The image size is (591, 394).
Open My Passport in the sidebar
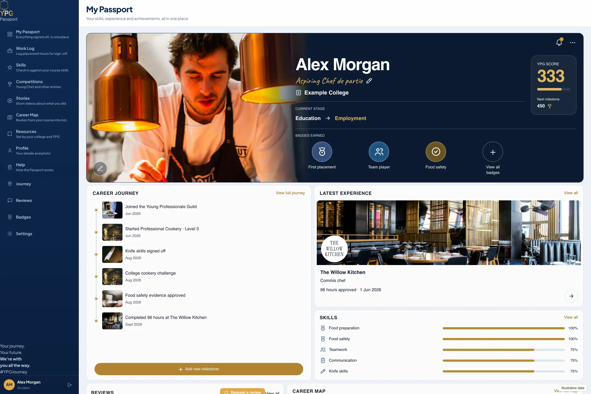coord(39,34)
